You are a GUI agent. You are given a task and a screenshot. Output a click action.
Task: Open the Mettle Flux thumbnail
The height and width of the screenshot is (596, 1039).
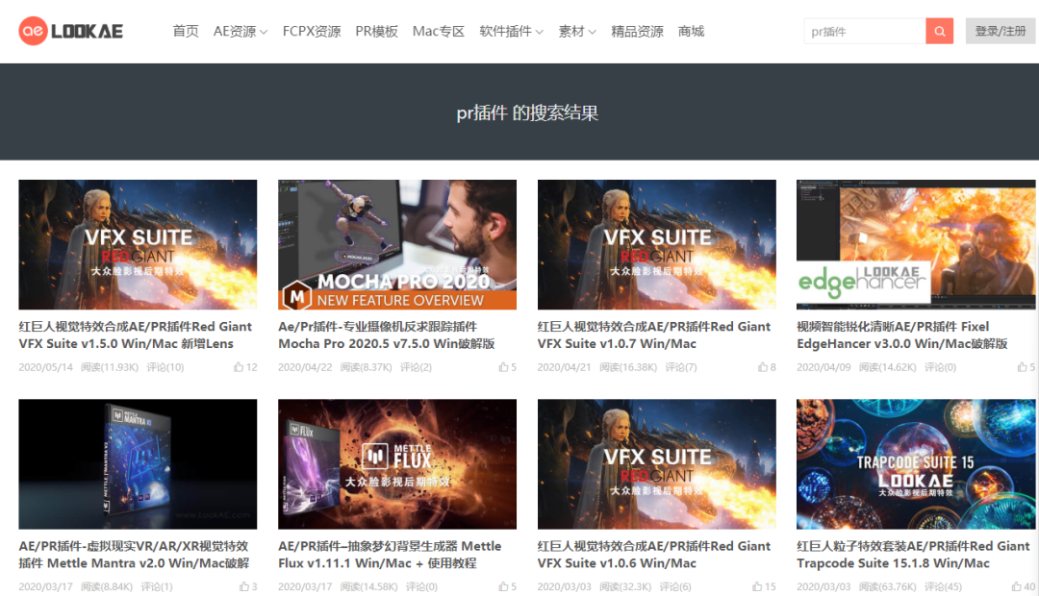coord(397,463)
